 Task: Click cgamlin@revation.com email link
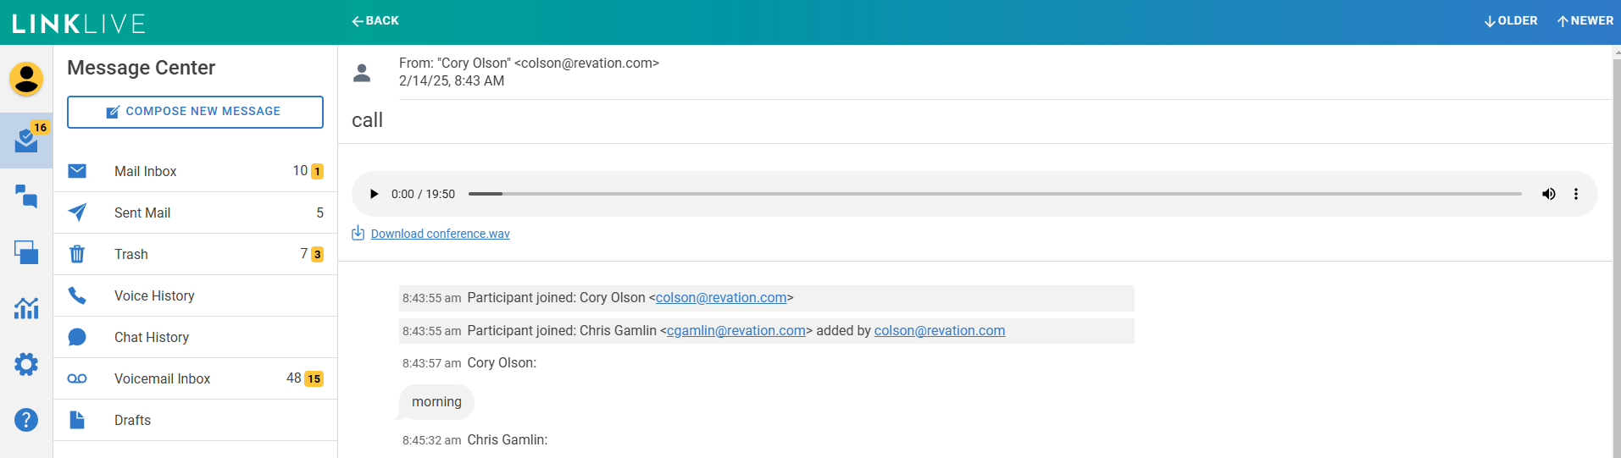tap(736, 331)
